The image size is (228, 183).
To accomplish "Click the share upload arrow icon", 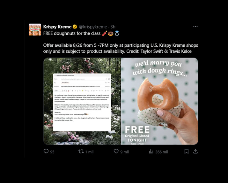I will (x=195, y=152).
